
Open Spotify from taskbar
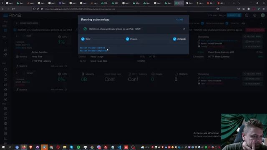point(78,147)
